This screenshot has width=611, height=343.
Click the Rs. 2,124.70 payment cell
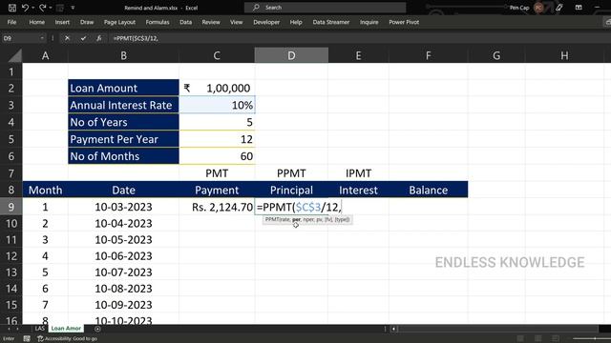tap(217, 207)
